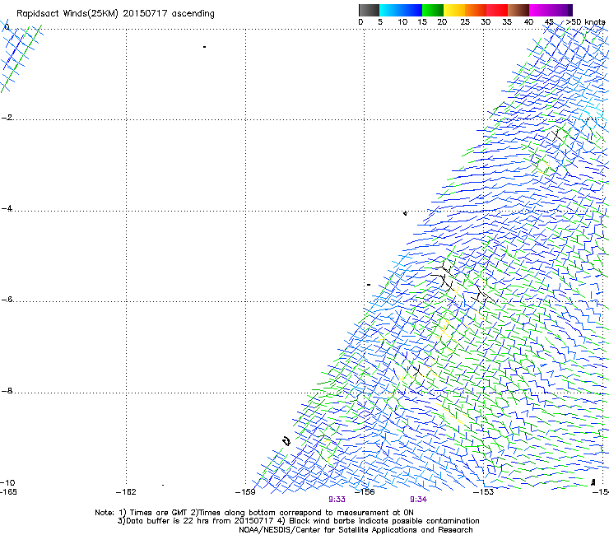609x535 pixels.
Task: Click the small island marker near 4S 155W
Action: point(405,213)
